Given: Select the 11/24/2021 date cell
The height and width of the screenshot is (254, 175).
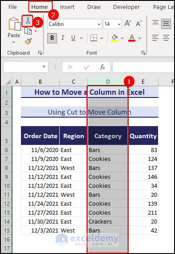Looking at the screenshot, I should pos(40,203).
